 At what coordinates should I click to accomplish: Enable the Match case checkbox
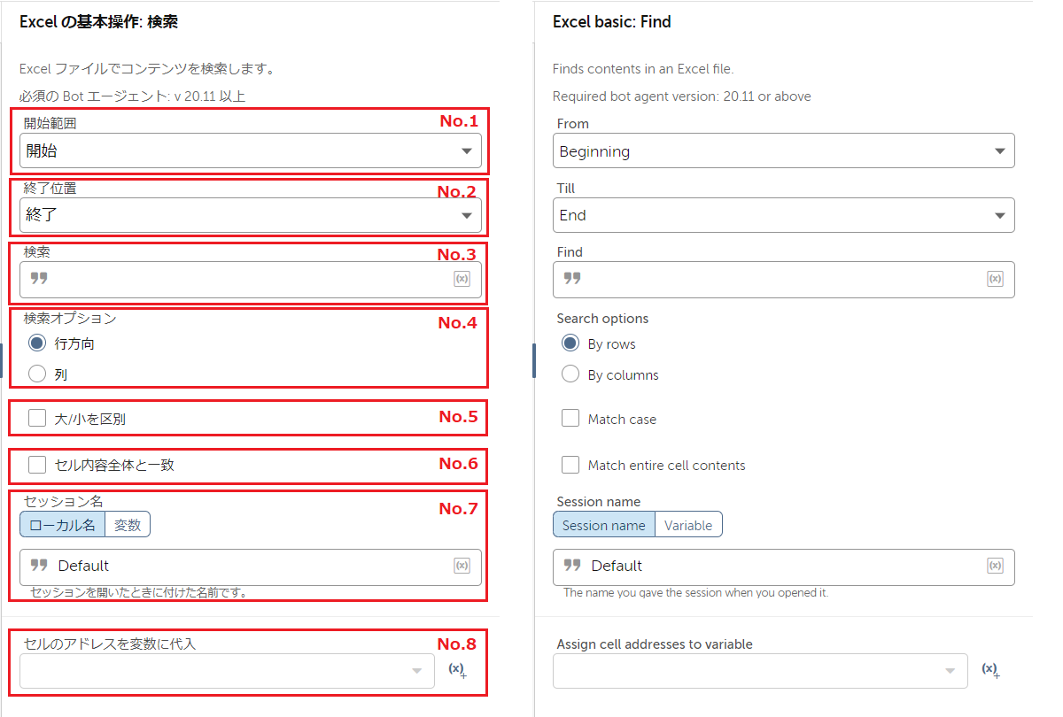point(570,419)
